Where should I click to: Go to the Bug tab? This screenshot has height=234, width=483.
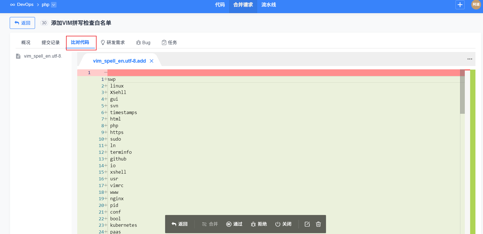[x=143, y=42]
